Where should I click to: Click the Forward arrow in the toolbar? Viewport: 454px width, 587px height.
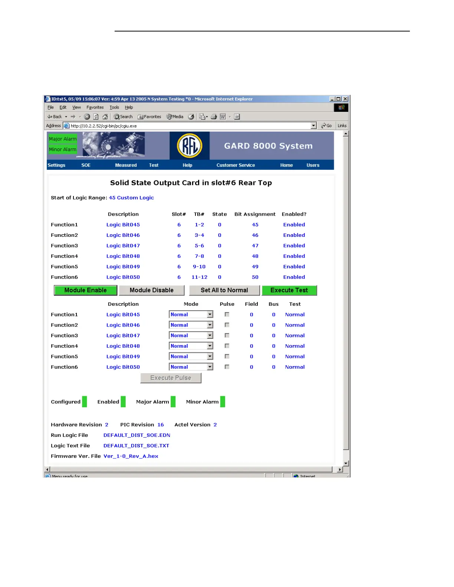pyautogui.click(x=73, y=117)
